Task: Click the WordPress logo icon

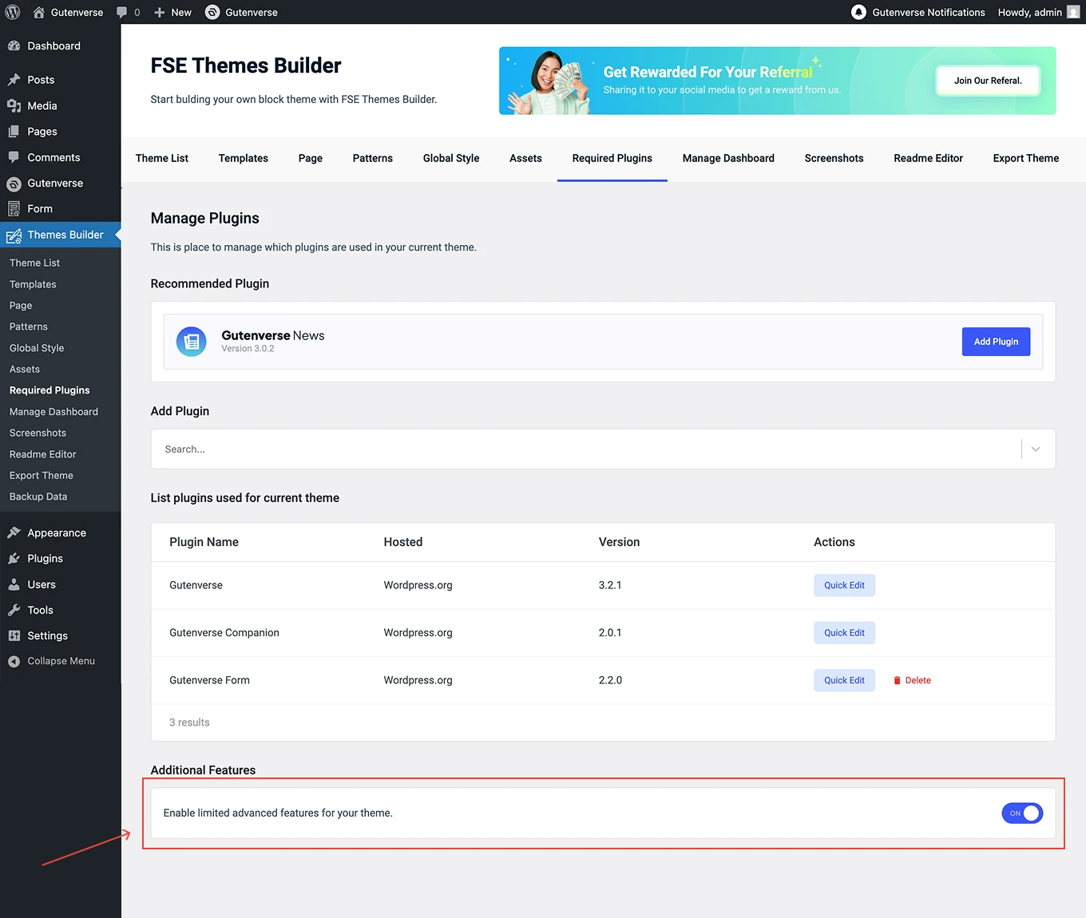Action: [13, 12]
